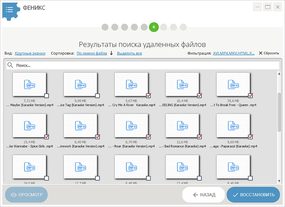Click MP4 icon of Roar (Karaoke Version).mp4
Image resolution: width=285 pixels, height=207 pixels.
point(131,126)
